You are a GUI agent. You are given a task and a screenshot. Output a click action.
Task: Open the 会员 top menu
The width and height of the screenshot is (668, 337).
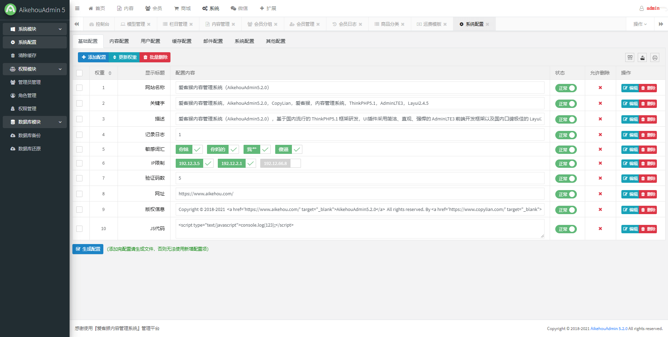coord(153,8)
